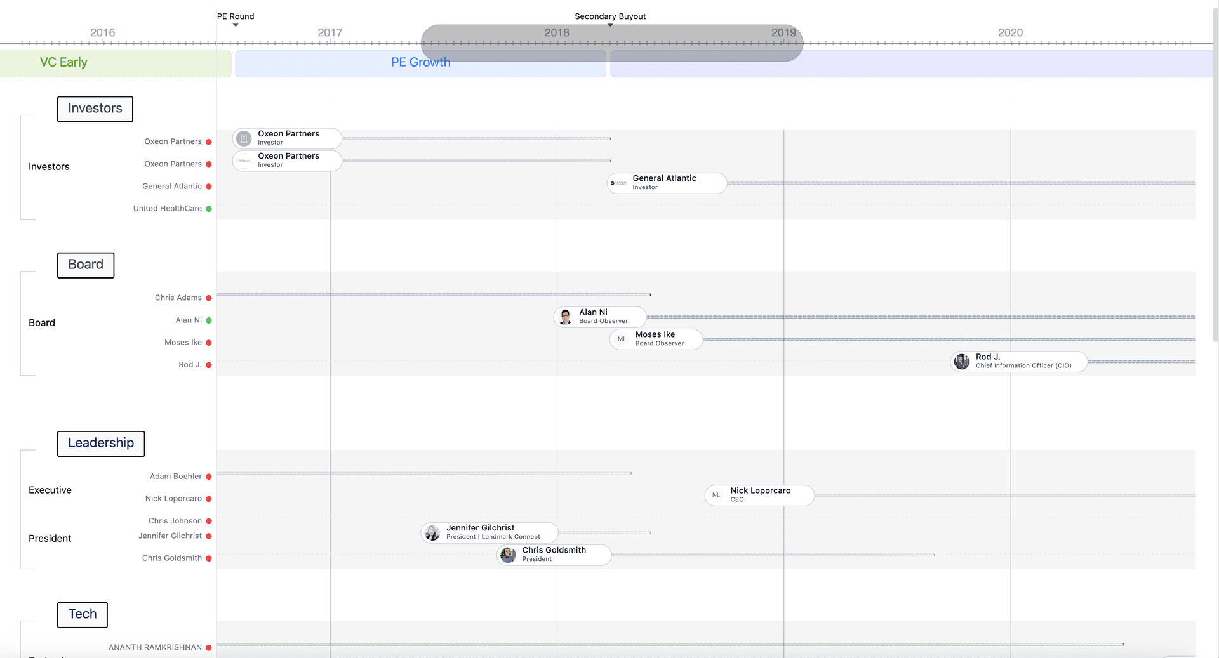Open Jennifer Gilchrist President card
This screenshot has width=1219, height=658.
coord(490,532)
